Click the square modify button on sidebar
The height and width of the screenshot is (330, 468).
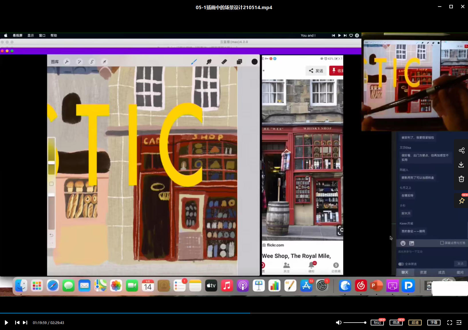pyautogui.click(x=52, y=184)
